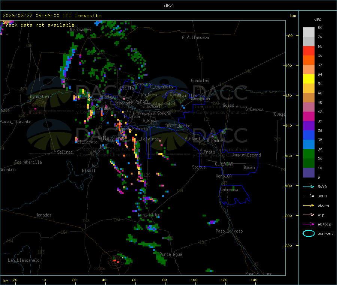337x285 pixels.
Task: Click the '2200m' elevation contour label
Action: pos(100,269)
